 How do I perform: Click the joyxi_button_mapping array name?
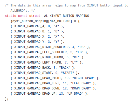pyautogui.click(x=29, y=21)
